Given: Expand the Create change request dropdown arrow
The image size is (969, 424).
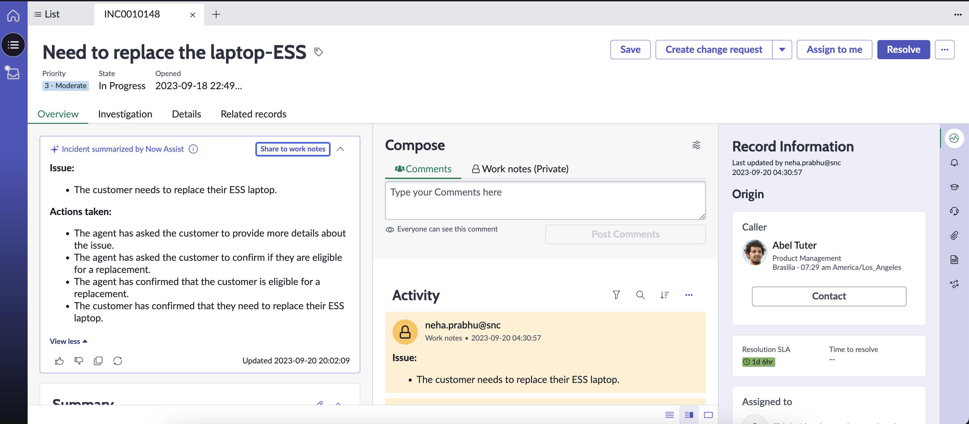Looking at the screenshot, I should click(x=782, y=49).
